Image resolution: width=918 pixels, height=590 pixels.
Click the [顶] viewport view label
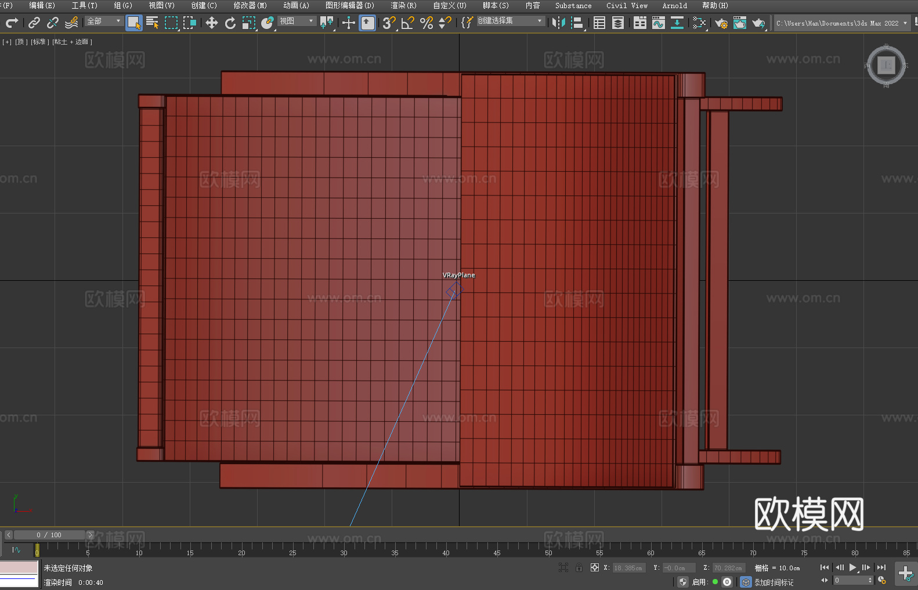[21, 42]
